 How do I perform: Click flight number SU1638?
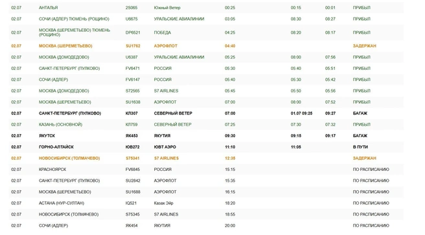click(x=133, y=102)
